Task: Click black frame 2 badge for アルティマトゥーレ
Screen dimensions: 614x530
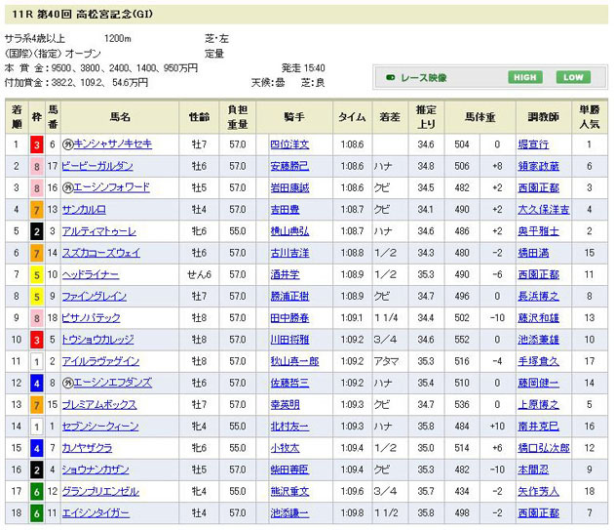Action: click(x=36, y=230)
